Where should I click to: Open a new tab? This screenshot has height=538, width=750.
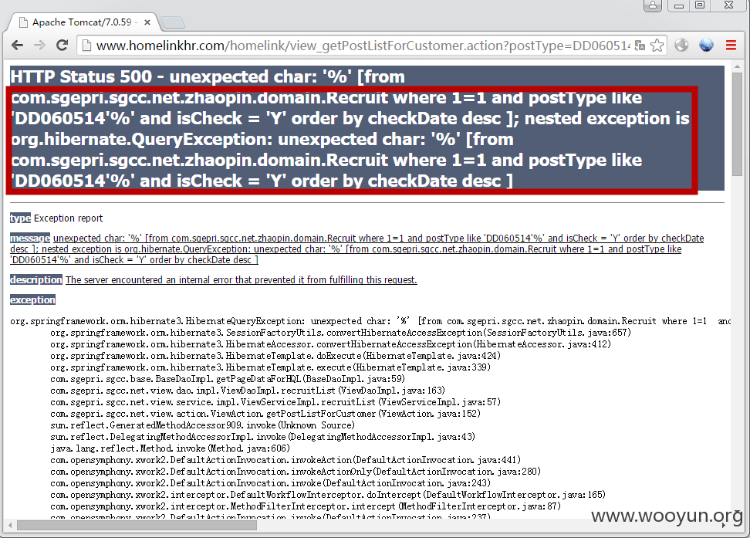pos(173,22)
